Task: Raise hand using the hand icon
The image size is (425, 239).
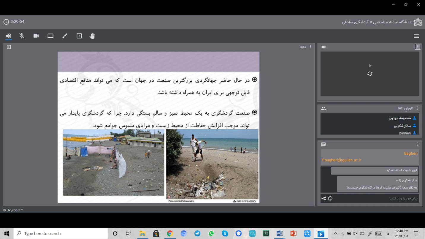Action: click(x=92, y=36)
